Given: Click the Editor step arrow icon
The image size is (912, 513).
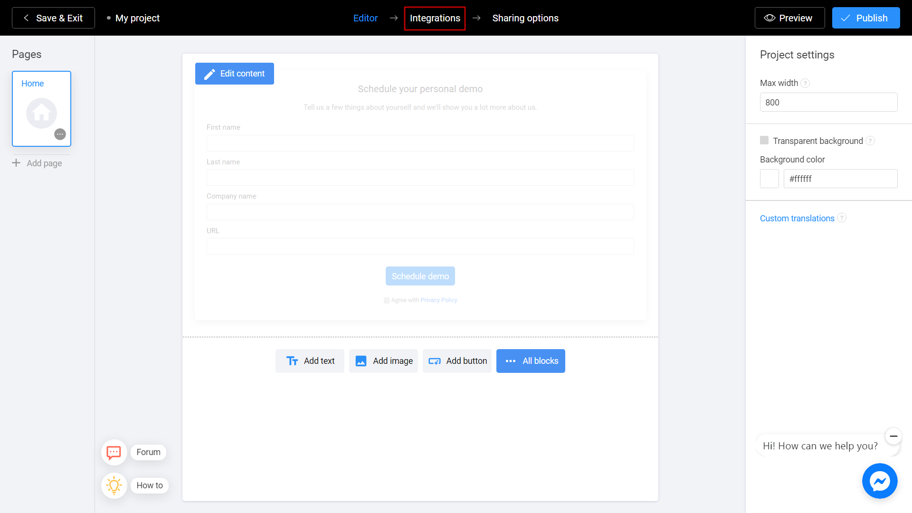Looking at the screenshot, I should [x=393, y=18].
